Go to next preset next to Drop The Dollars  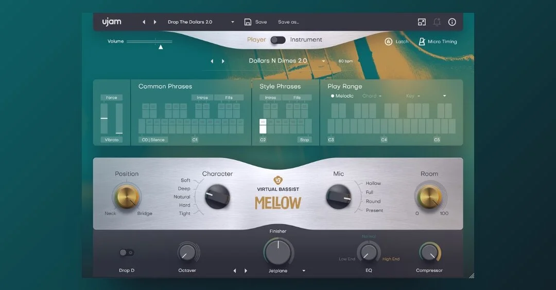tap(155, 22)
